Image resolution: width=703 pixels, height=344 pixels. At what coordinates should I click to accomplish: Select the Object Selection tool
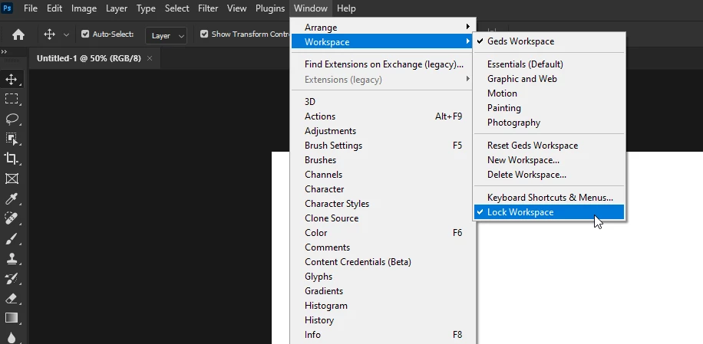click(12, 139)
